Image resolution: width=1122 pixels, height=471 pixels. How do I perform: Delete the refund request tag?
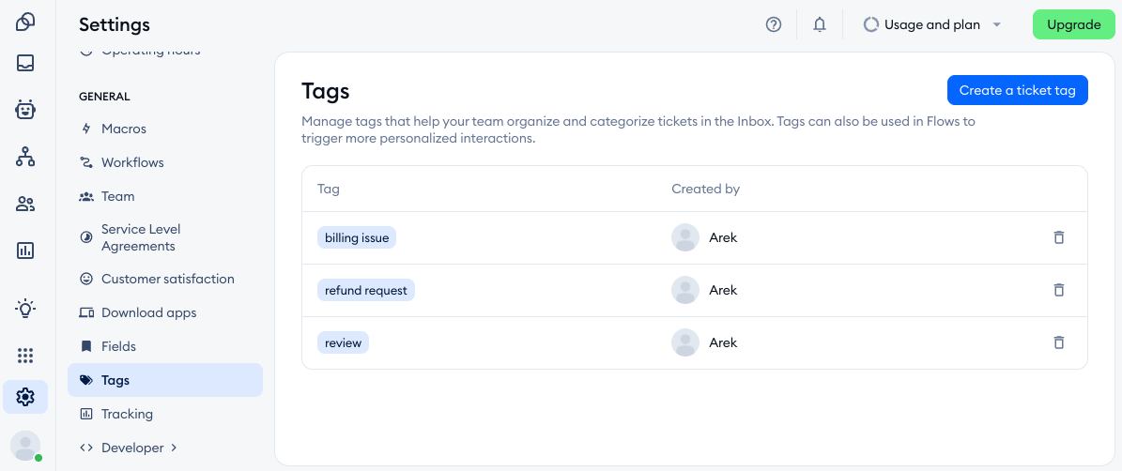[1058, 290]
